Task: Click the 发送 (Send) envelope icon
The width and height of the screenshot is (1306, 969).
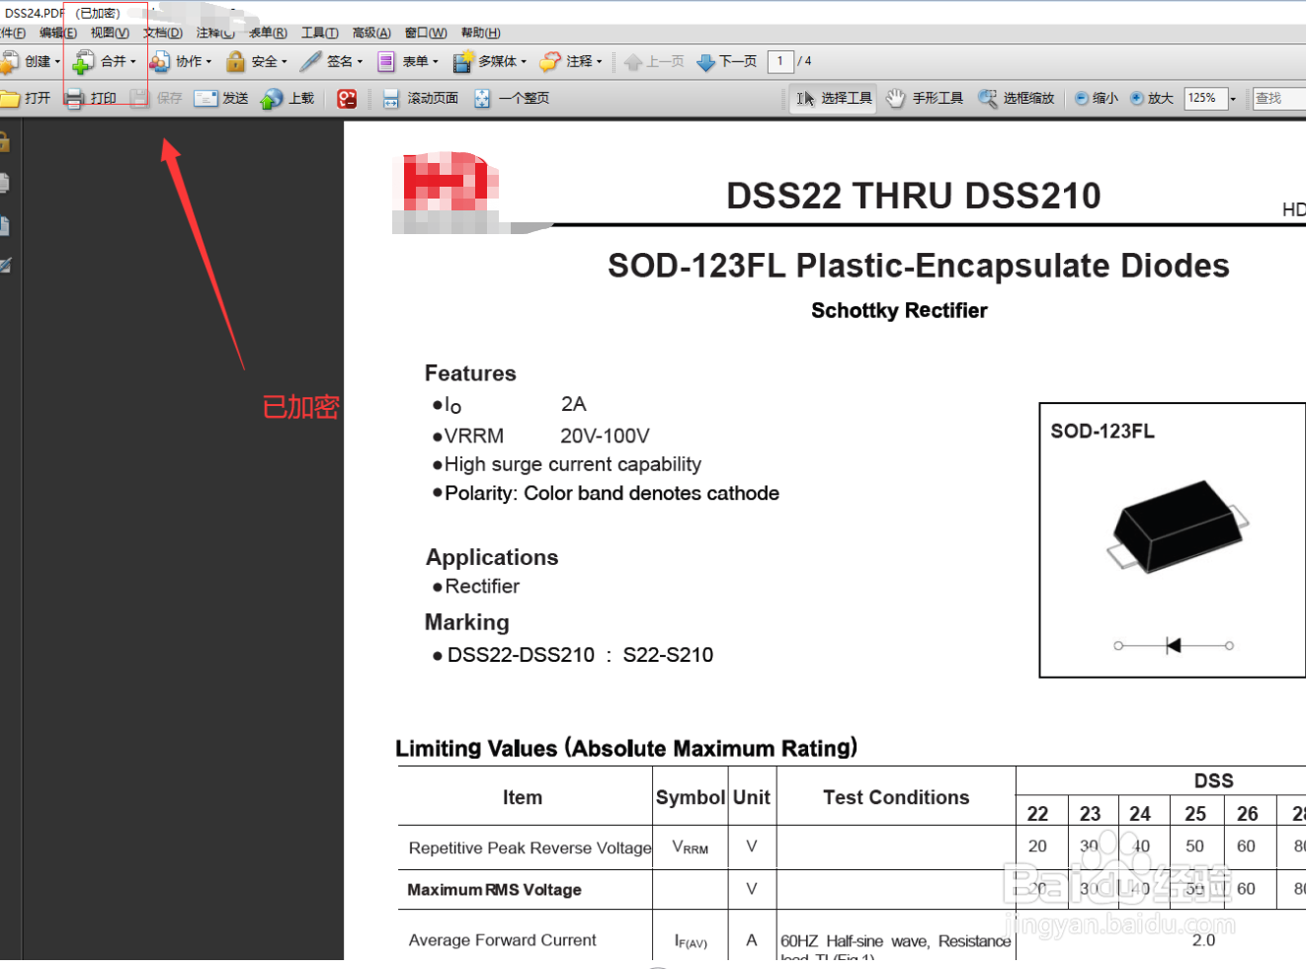Action: coord(205,98)
